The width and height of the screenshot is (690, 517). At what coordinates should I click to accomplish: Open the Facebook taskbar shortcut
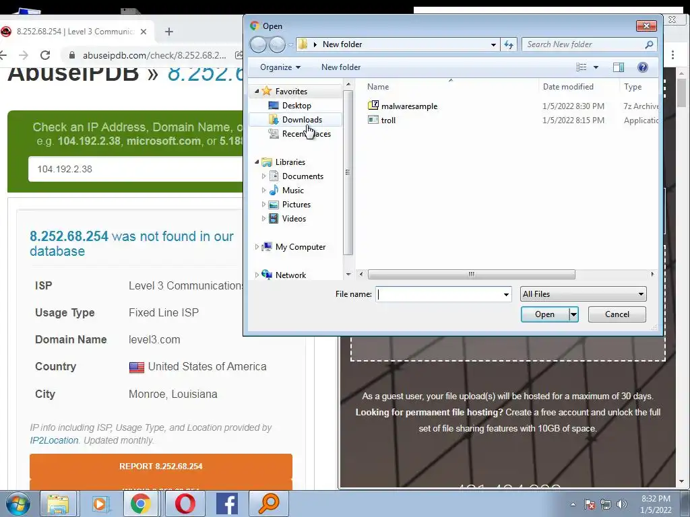(x=227, y=504)
